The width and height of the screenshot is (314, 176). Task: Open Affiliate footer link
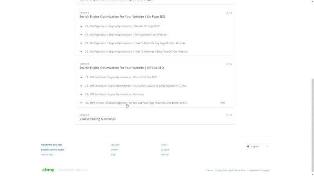click(165, 154)
